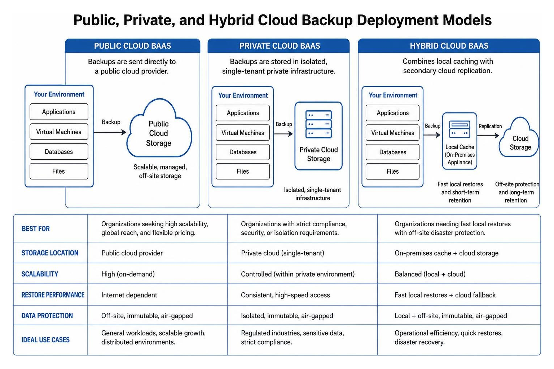Click the STORAGE LOCATION row label
554x369 pixels.
(50, 253)
